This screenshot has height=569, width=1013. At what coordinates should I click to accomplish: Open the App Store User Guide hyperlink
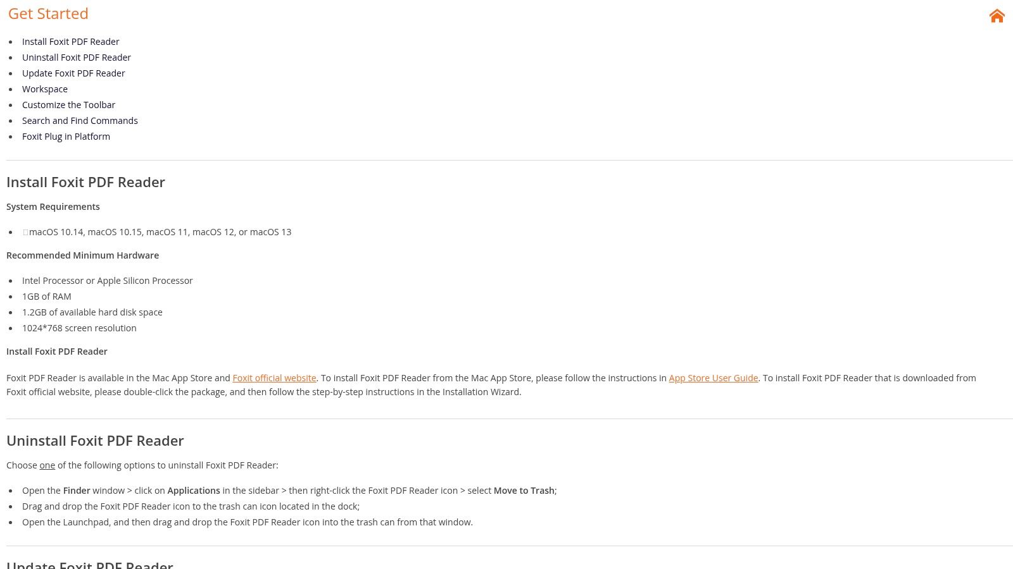coord(713,377)
